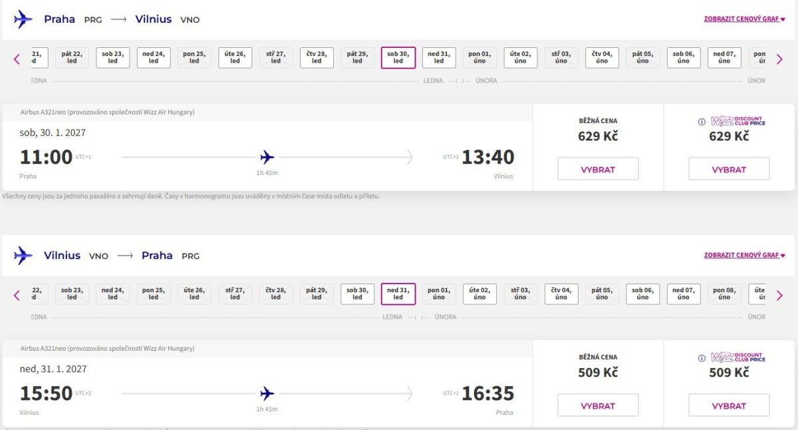Open info icon next to outbound Wizz Discount Club
Image resolution: width=798 pixels, height=430 pixels.
702,122
